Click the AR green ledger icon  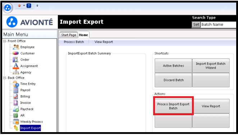pyautogui.click(x=16, y=116)
